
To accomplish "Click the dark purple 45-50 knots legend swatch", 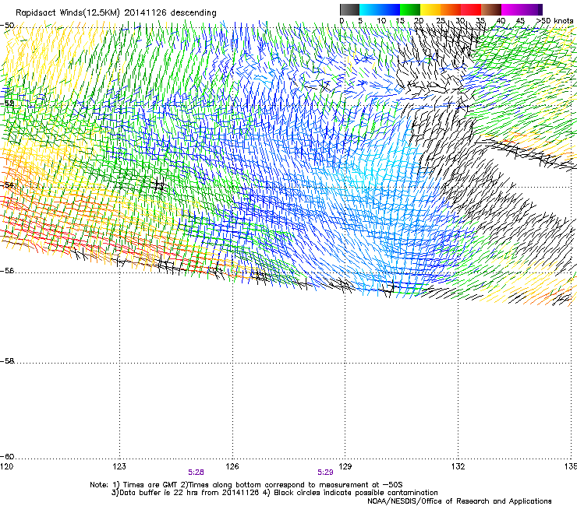I will pyautogui.click(x=532, y=9).
